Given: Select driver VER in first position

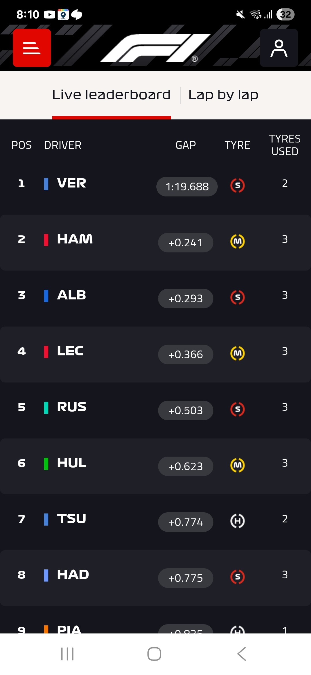Looking at the screenshot, I should click(x=71, y=183).
